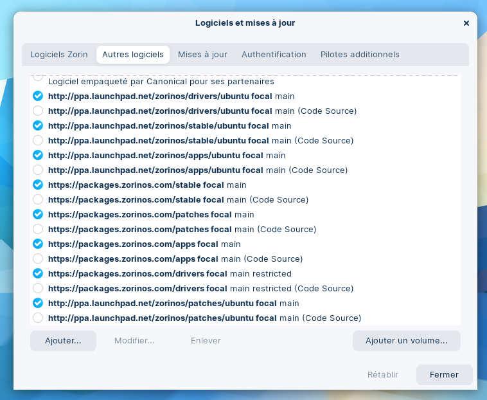The width and height of the screenshot is (487, 400).
Task: Go to Pilotes additionnels tab
Action: (360, 55)
